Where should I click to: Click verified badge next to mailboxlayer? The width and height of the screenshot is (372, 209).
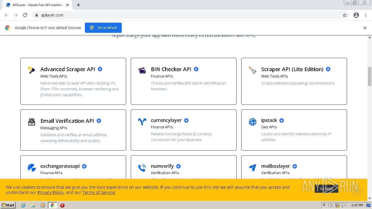tap(295, 166)
